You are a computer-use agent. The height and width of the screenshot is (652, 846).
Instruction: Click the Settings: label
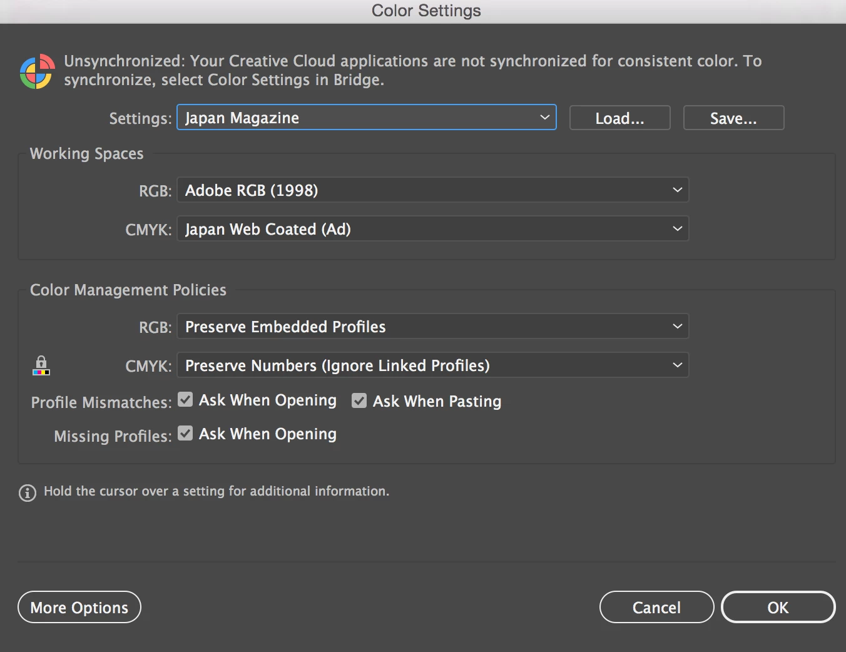point(141,119)
